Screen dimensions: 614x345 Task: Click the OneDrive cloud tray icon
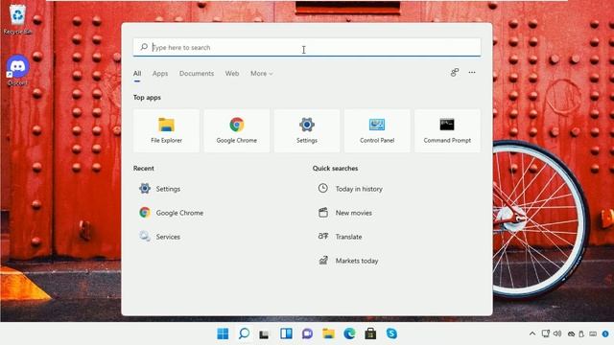coord(572,334)
